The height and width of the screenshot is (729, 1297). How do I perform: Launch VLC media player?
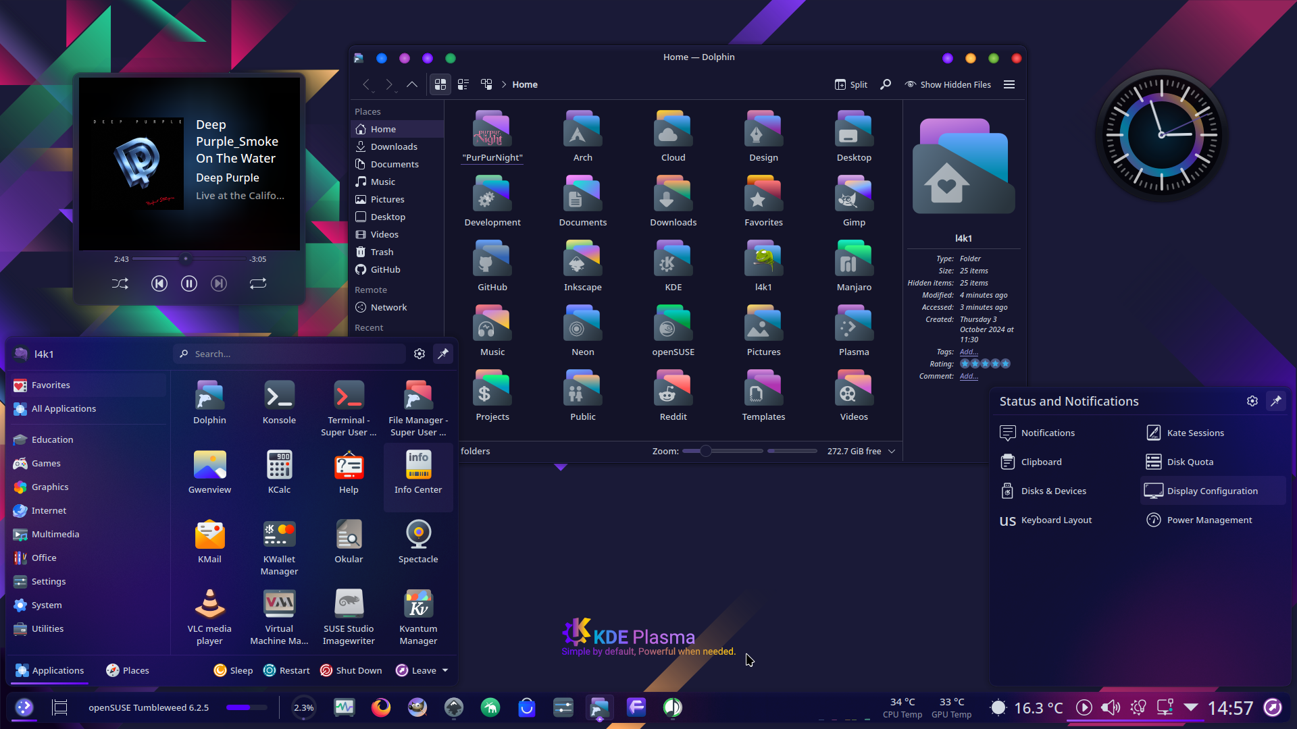click(x=209, y=617)
